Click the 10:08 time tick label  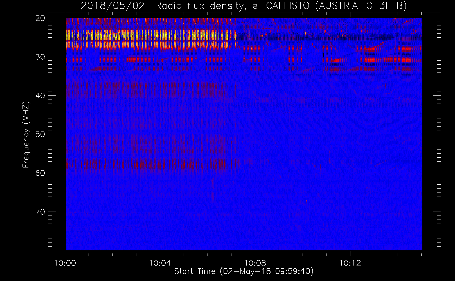tap(255, 263)
